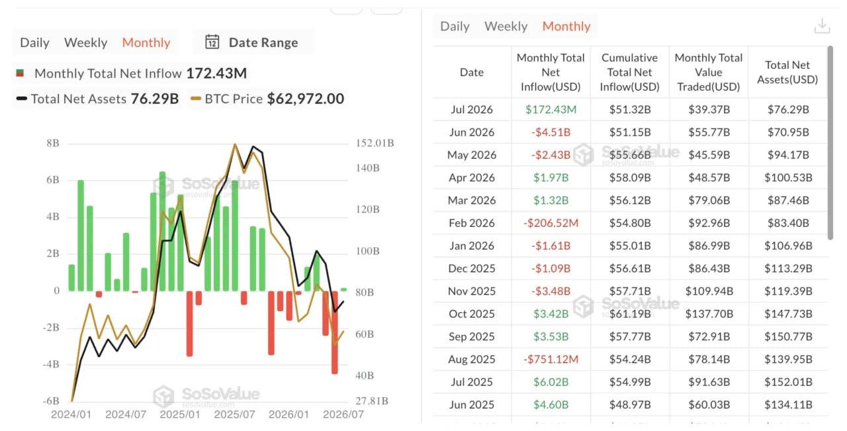Viewport: 847px width, 431px height.
Task: Select the Daily tab above the table
Action: (455, 26)
